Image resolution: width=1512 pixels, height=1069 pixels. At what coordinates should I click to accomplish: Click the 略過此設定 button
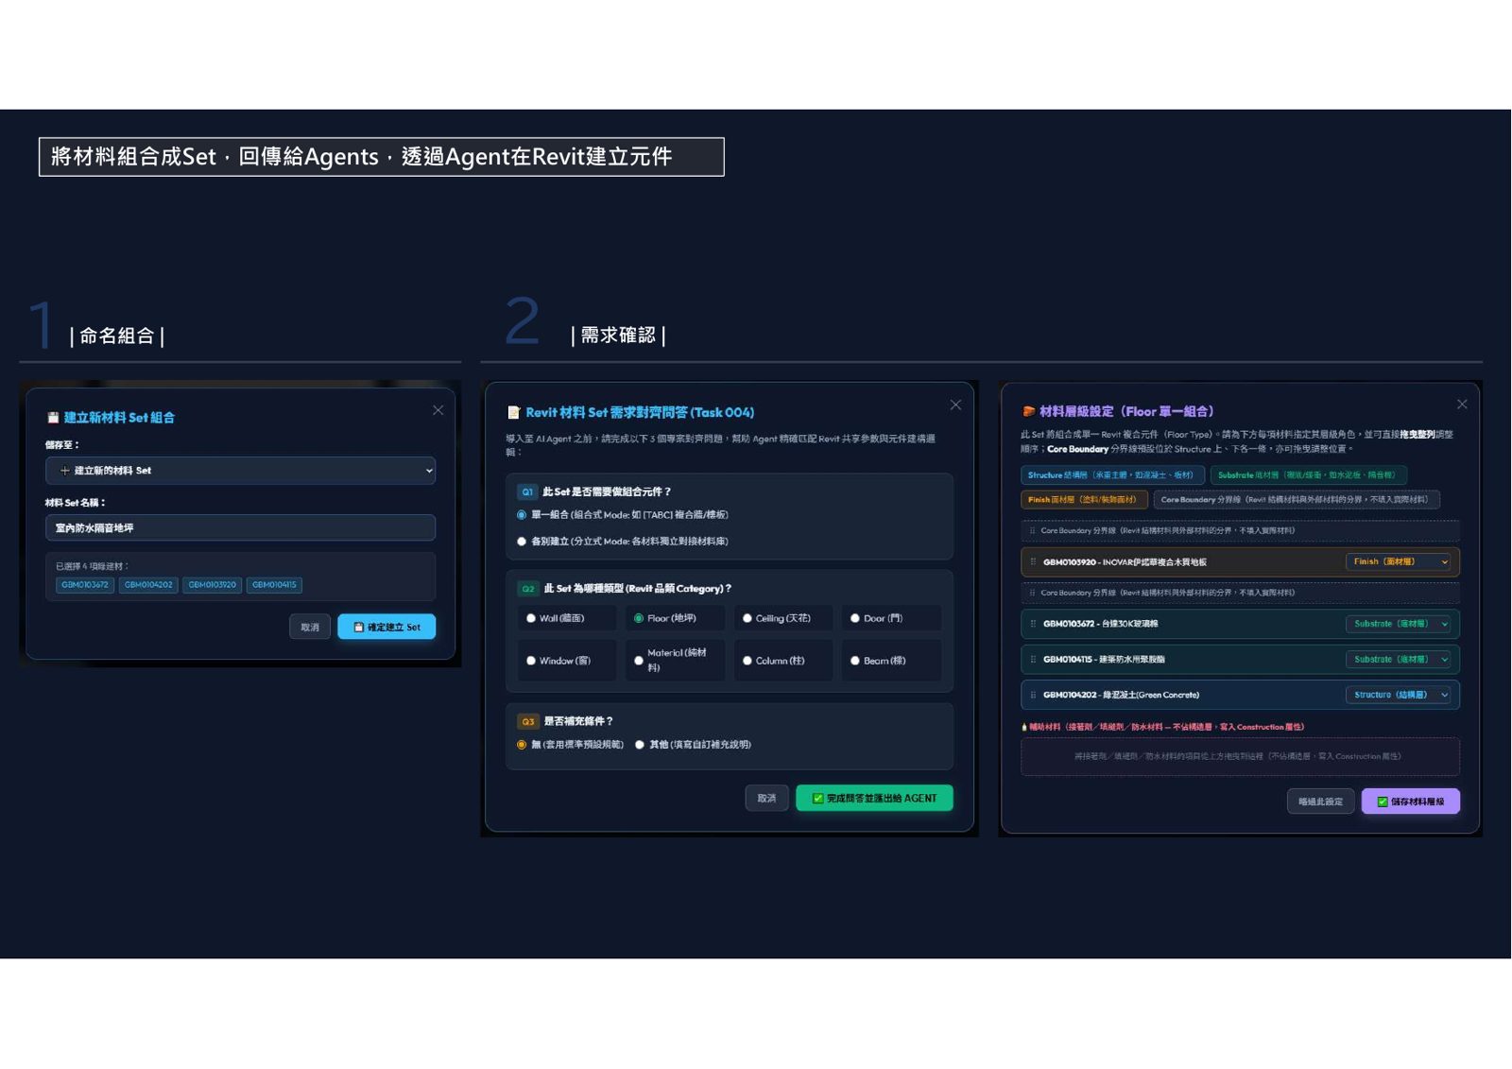(x=1320, y=802)
